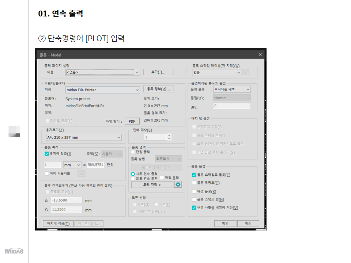The width and height of the screenshot is (351, 263).
Task: Click the 도면 공간 객체 숨기기 checkbox
Action: [x=194, y=152]
